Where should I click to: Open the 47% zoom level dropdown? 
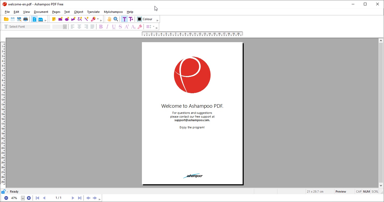(x=23, y=198)
